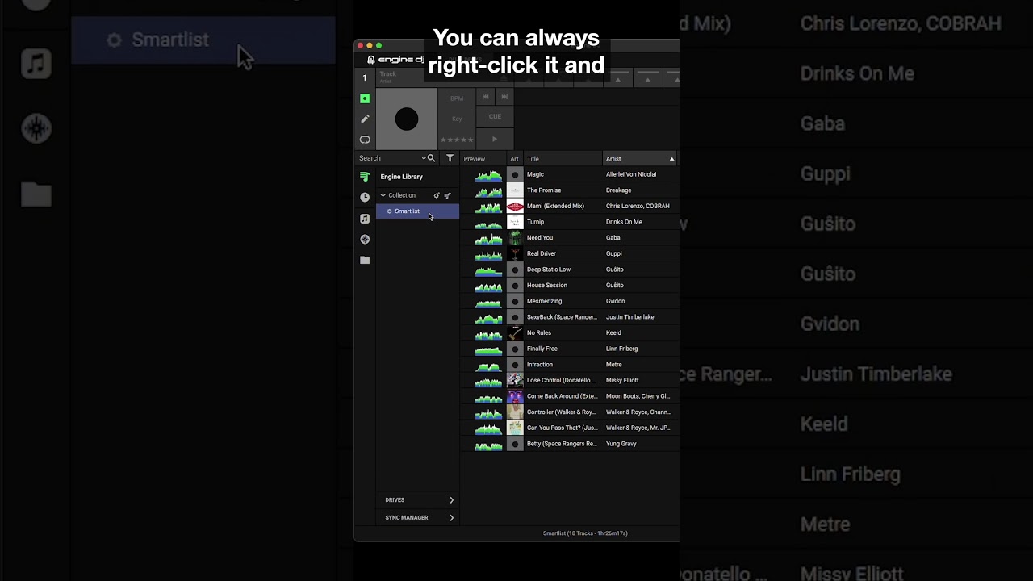Click status text "Smartlist (18 Tracks - 1hr26m17s)"

point(585,533)
